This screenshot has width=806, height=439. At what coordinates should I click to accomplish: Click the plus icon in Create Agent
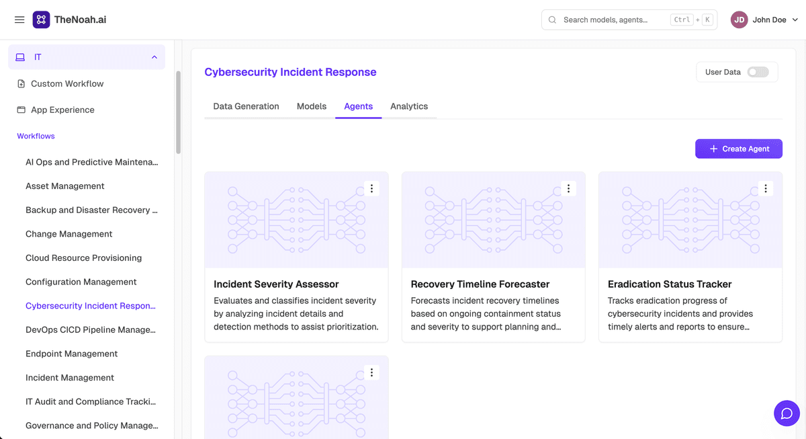coord(714,149)
